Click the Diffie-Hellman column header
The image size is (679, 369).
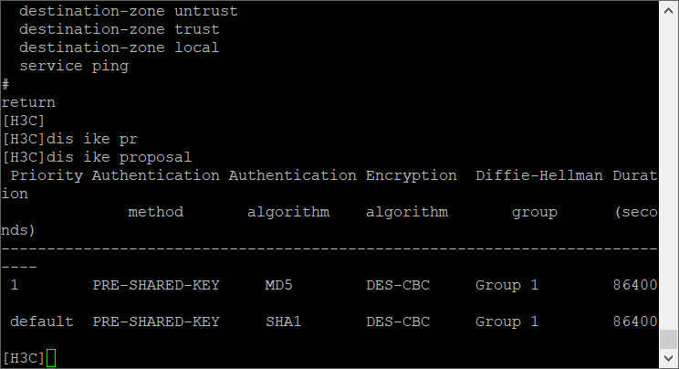[x=539, y=175]
